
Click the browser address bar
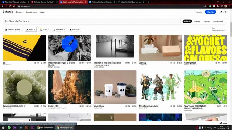pyautogui.click(x=111, y=6)
